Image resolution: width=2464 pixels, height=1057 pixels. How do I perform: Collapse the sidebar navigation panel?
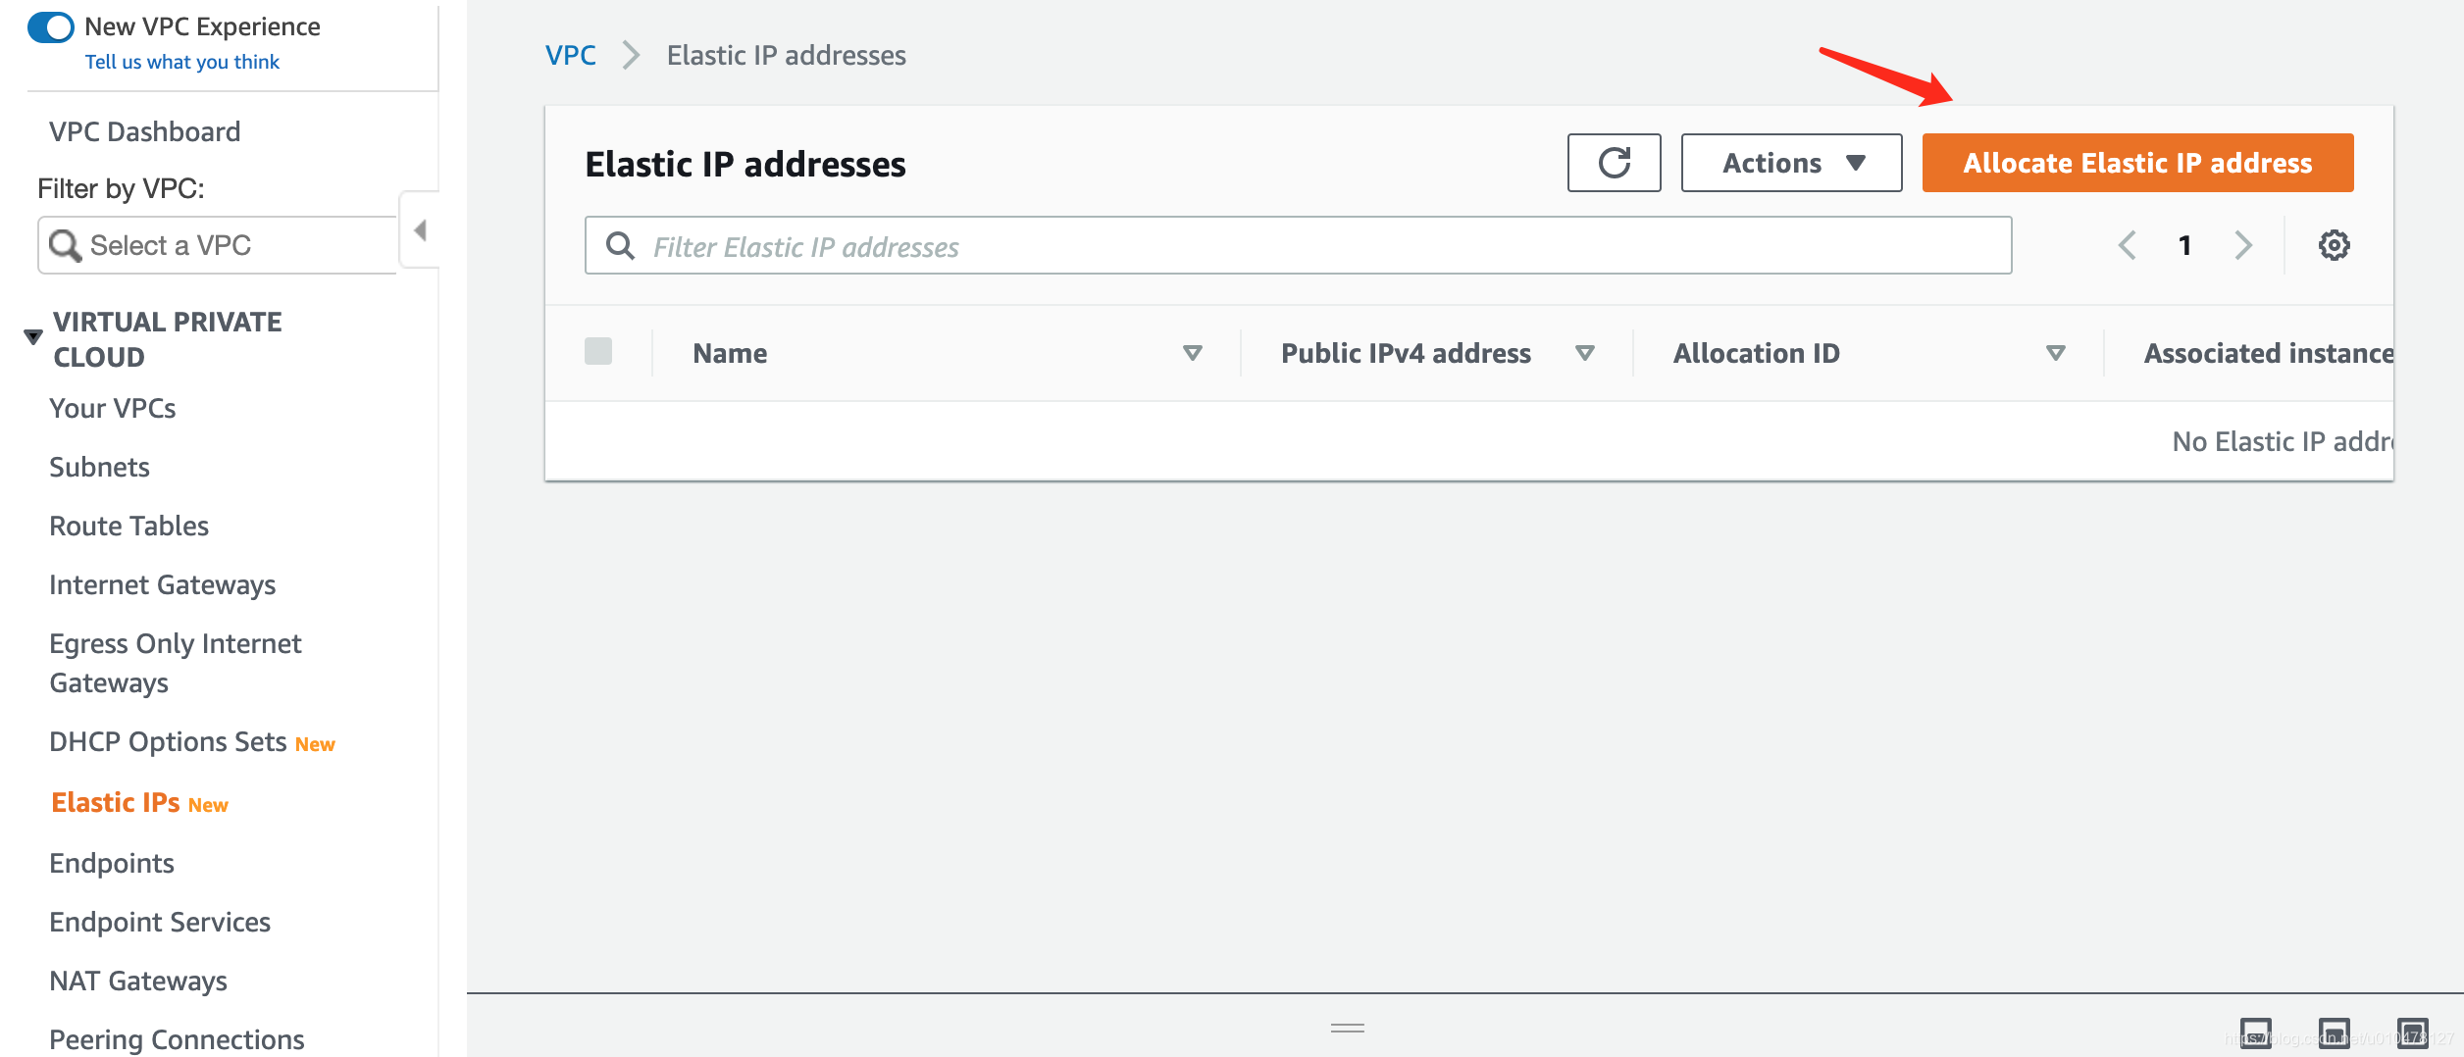(x=420, y=230)
